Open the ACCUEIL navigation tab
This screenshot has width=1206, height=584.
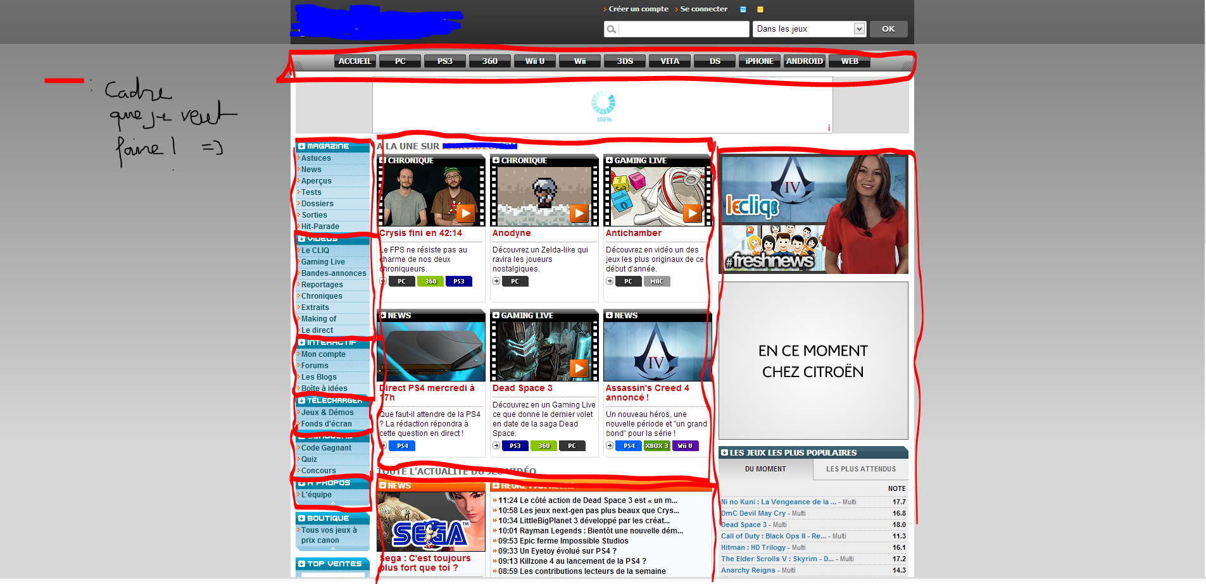[x=355, y=61]
